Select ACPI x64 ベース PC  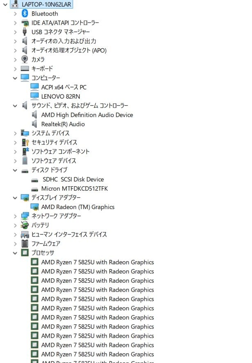(x=64, y=87)
